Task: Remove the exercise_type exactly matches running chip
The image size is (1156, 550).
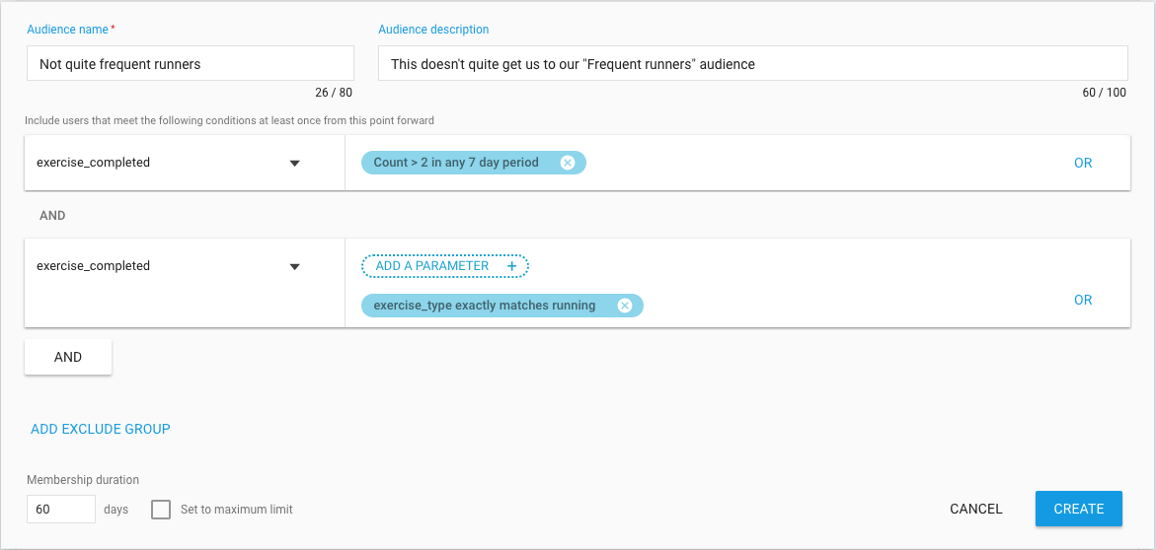Action: [625, 306]
